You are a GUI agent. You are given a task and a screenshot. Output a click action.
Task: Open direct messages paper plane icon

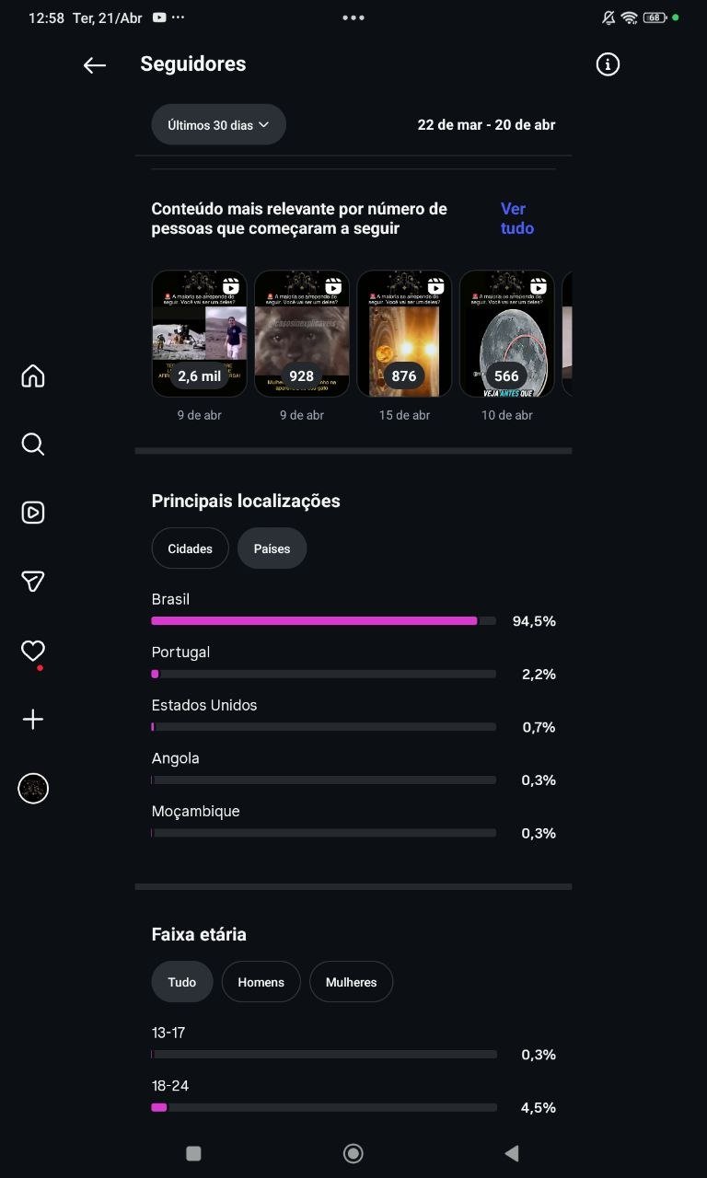pos(33,581)
